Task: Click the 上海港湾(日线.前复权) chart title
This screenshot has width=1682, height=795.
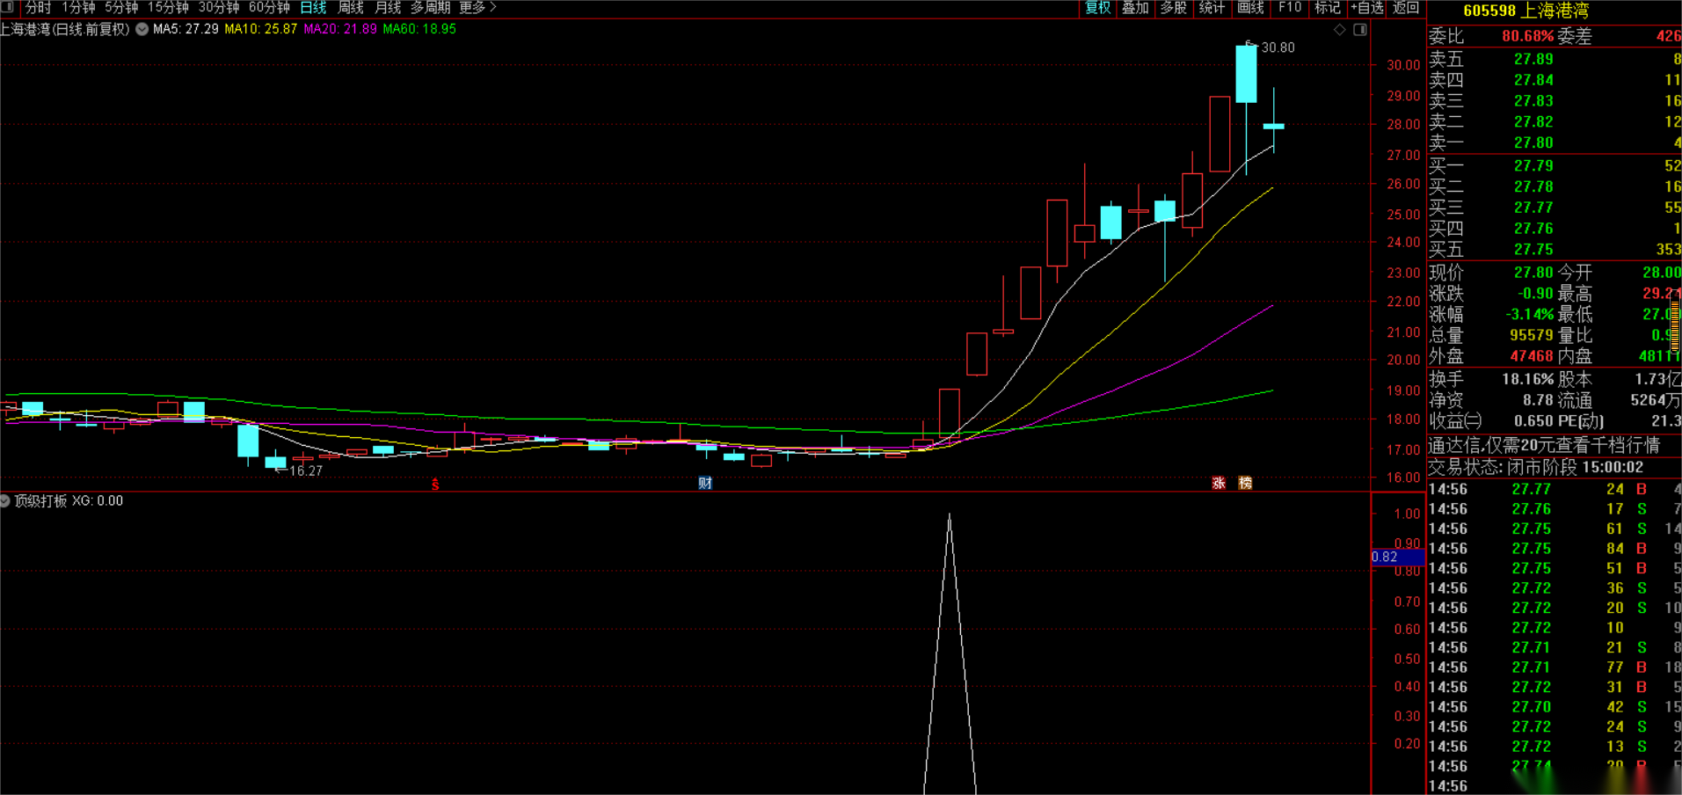Action: click(65, 29)
